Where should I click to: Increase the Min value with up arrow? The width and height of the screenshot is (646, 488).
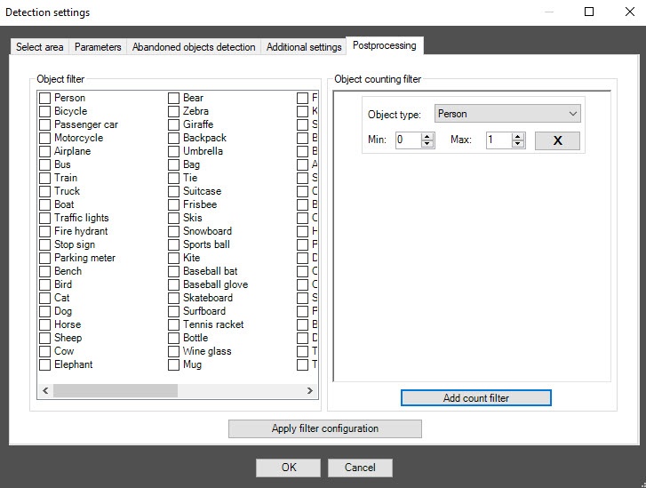pyautogui.click(x=427, y=137)
